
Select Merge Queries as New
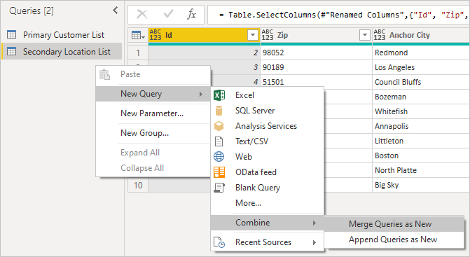[394, 224]
